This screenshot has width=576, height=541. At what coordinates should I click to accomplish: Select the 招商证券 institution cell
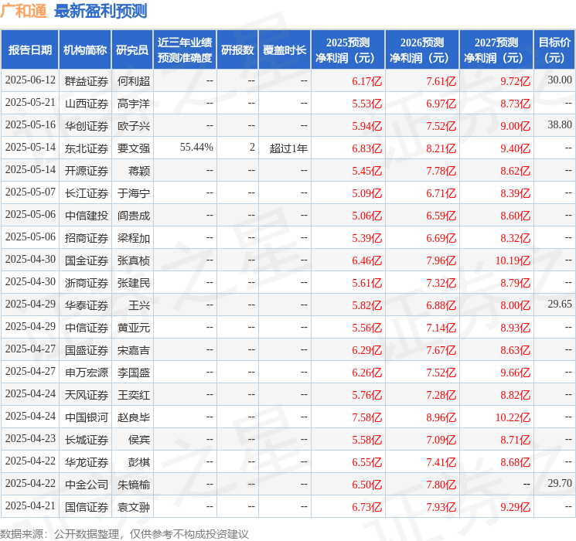tap(87, 237)
